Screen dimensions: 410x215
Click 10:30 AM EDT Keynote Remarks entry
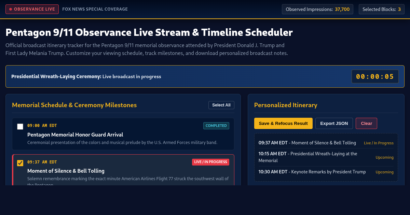tap(326, 172)
